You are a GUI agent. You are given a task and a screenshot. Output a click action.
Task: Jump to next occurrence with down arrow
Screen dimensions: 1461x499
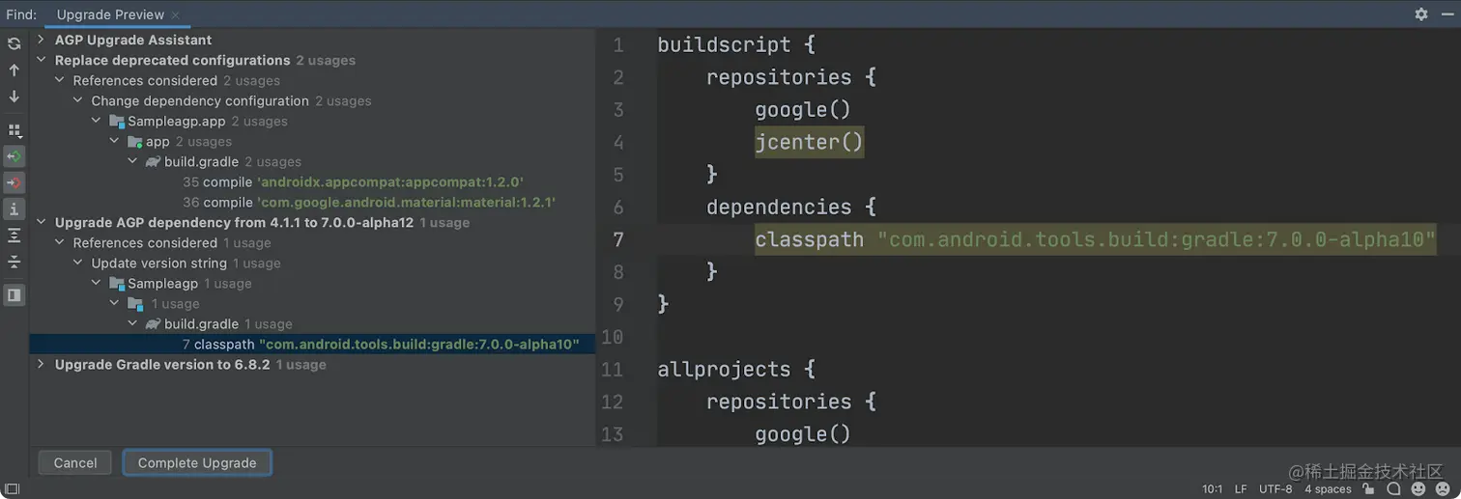click(x=14, y=97)
